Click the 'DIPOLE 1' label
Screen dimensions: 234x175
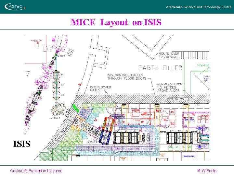pyautogui.click(x=55, y=118)
